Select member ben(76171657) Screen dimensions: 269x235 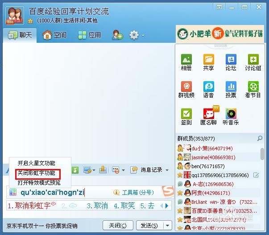point(219,166)
